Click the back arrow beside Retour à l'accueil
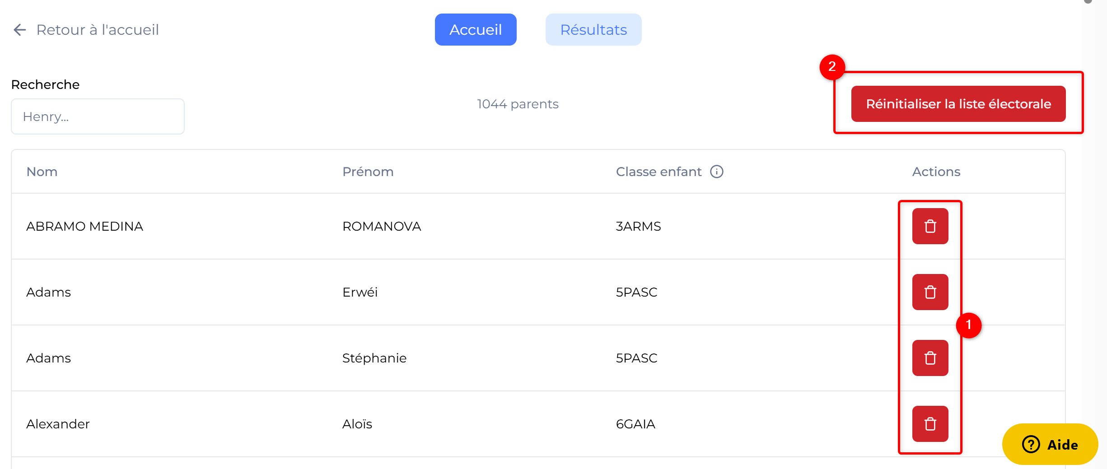This screenshot has width=1107, height=469. click(19, 29)
